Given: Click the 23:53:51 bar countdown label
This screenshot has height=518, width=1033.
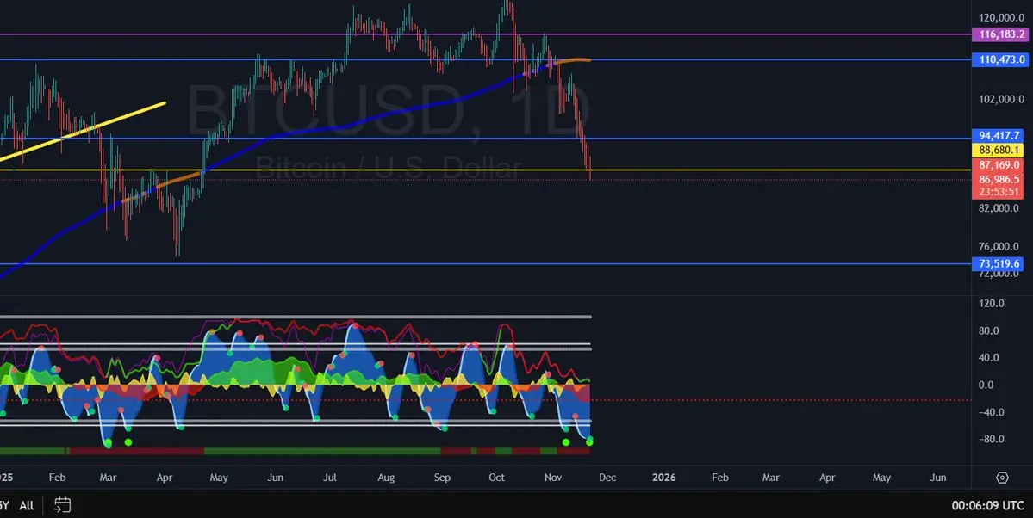Looking at the screenshot, I should [999, 192].
